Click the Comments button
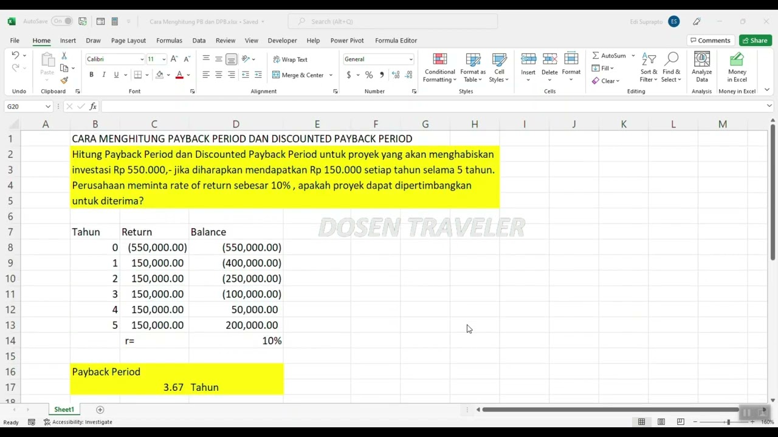Image resolution: width=778 pixels, height=437 pixels. (x=710, y=40)
